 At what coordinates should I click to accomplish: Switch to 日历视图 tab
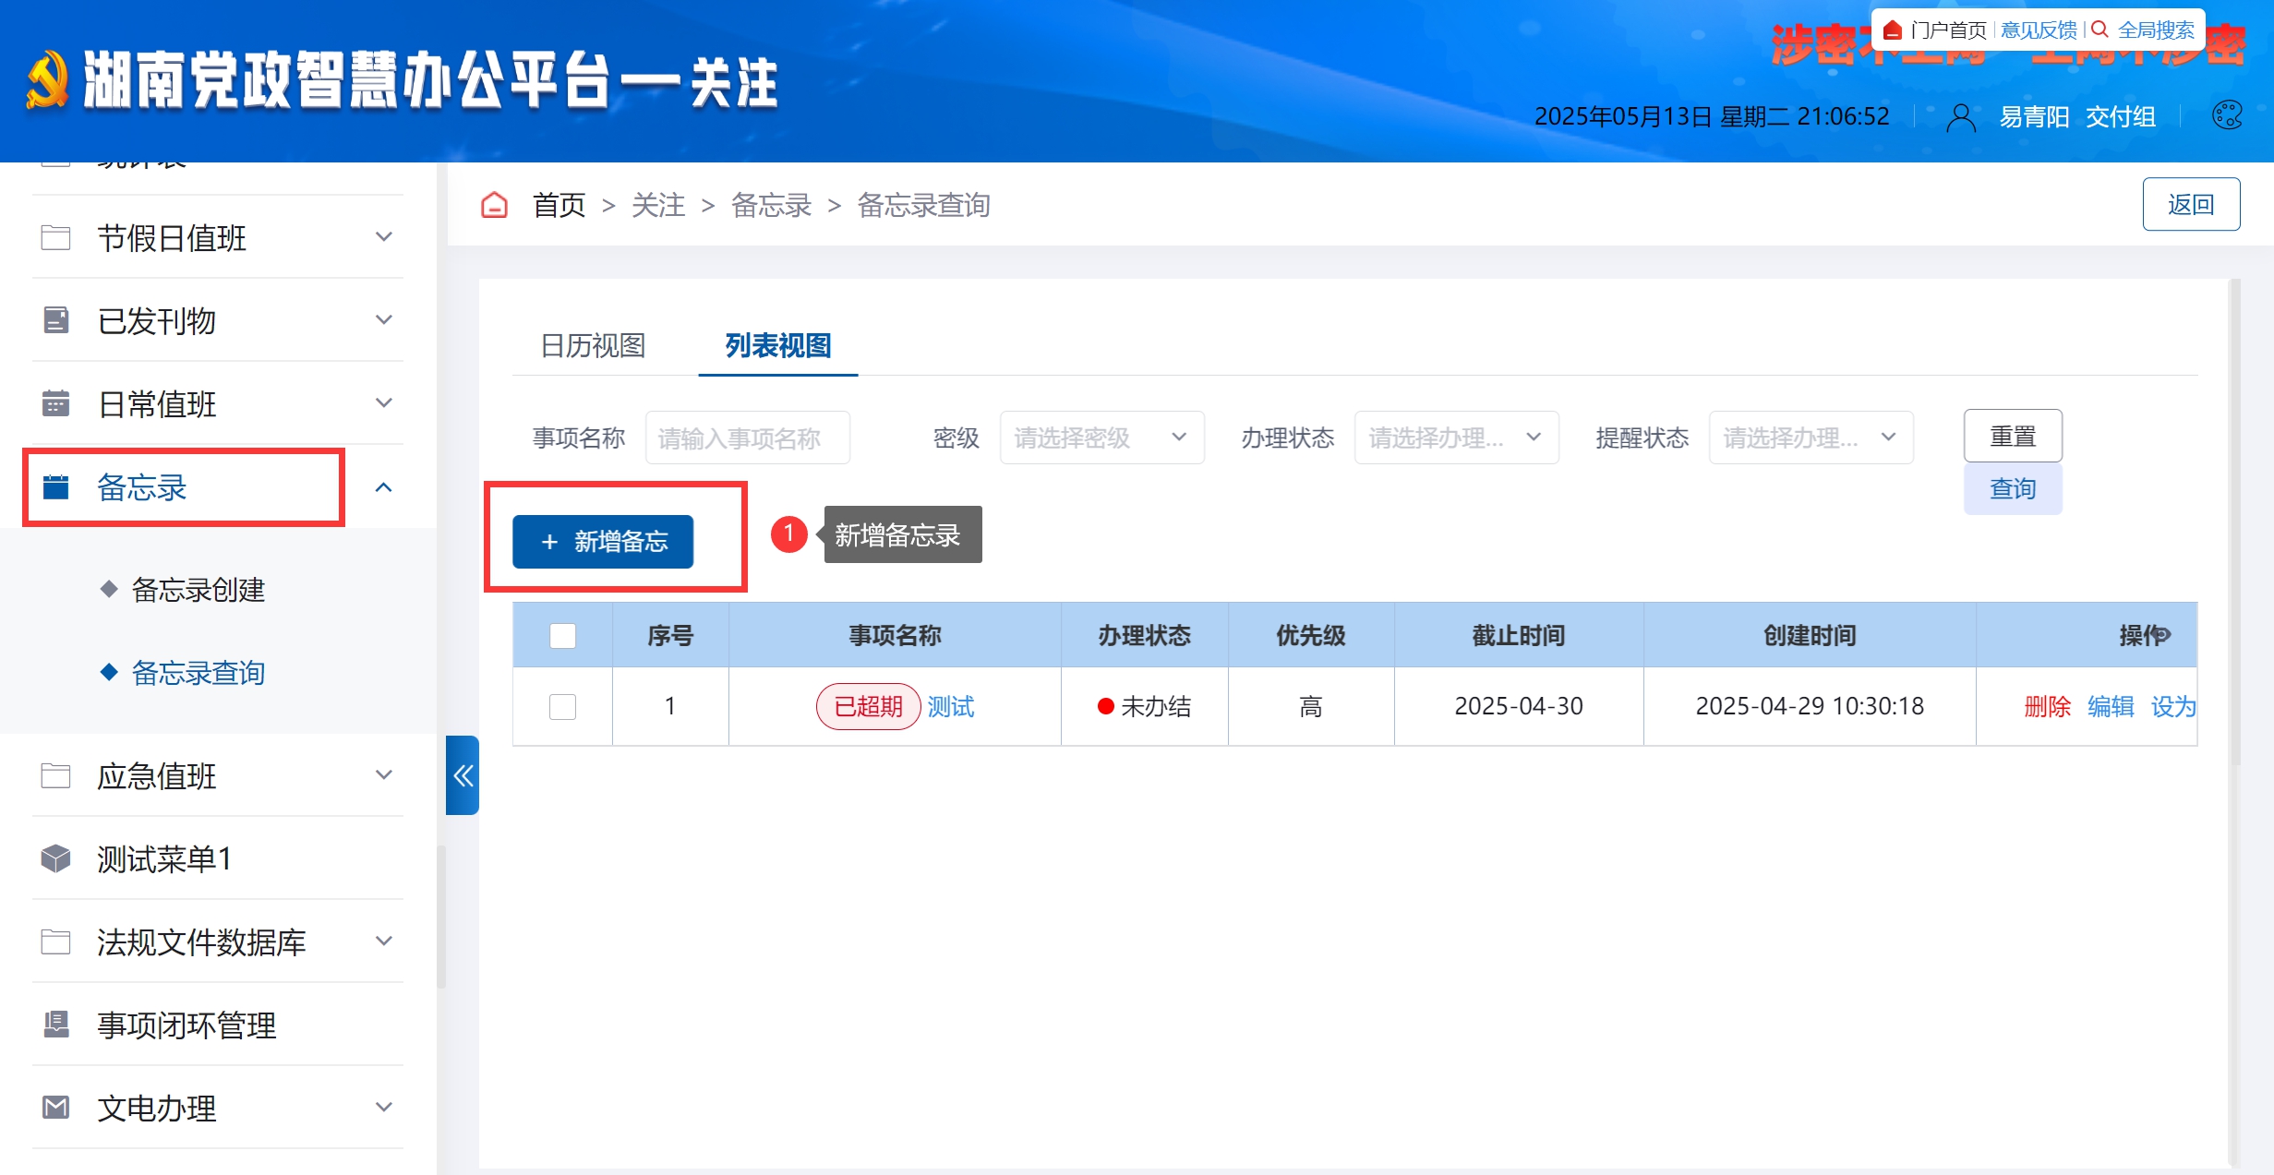click(x=593, y=345)
